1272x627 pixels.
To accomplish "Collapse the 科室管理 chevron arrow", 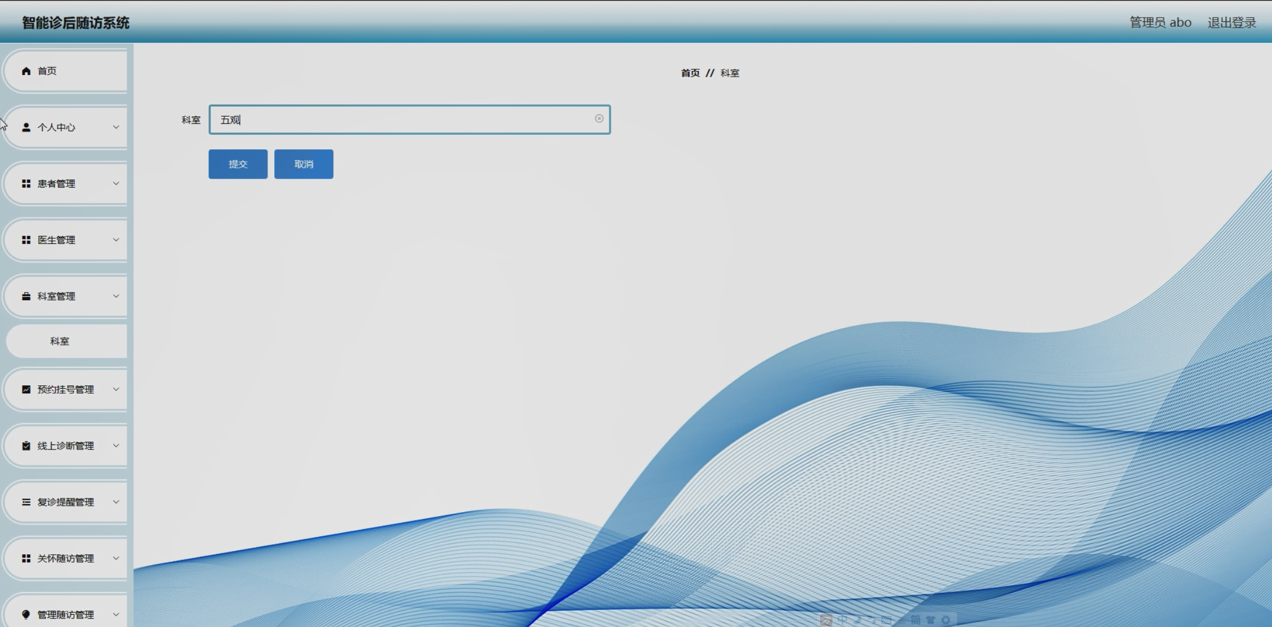I will pos(116,296).
